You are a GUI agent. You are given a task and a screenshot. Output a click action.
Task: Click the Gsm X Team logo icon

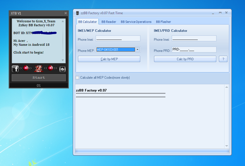tap(39, 68)
